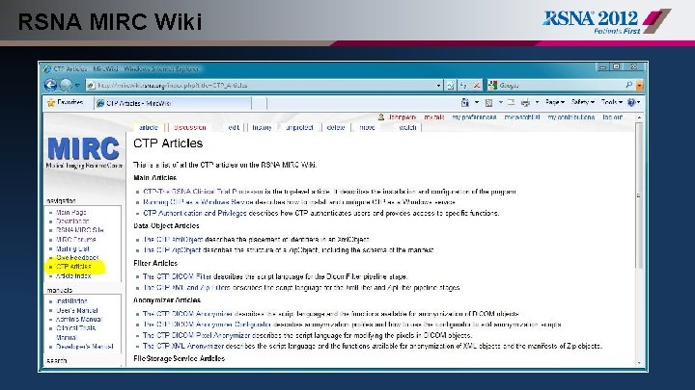Screen dimensions: 695x390
Task: Open the Safety menu
Action: [582, 103]
